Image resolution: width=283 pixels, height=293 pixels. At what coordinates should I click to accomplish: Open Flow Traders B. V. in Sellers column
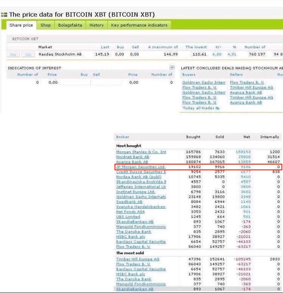pos(247,82)
